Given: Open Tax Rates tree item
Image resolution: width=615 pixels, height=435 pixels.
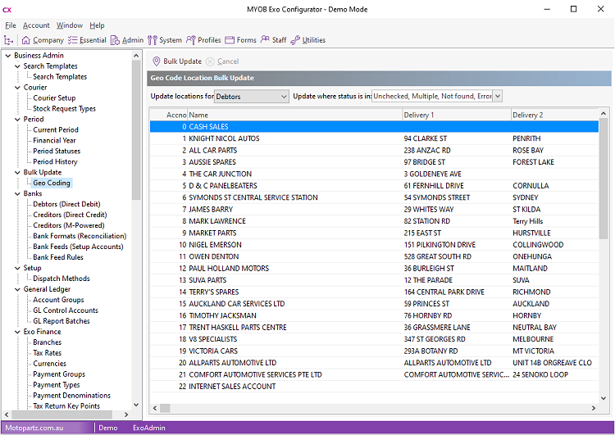Looking at the screenshot, I should pyautogui.click(x=47, y=353).
